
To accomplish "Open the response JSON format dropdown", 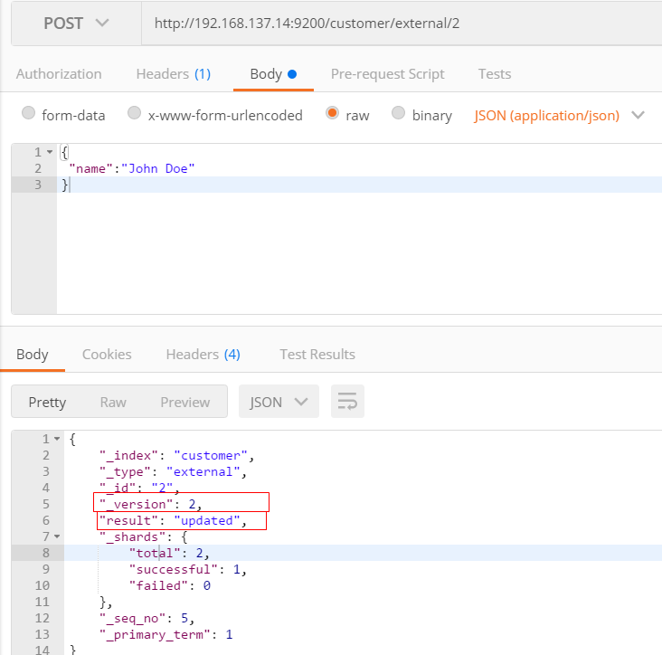I will click(x=279, y=402).
